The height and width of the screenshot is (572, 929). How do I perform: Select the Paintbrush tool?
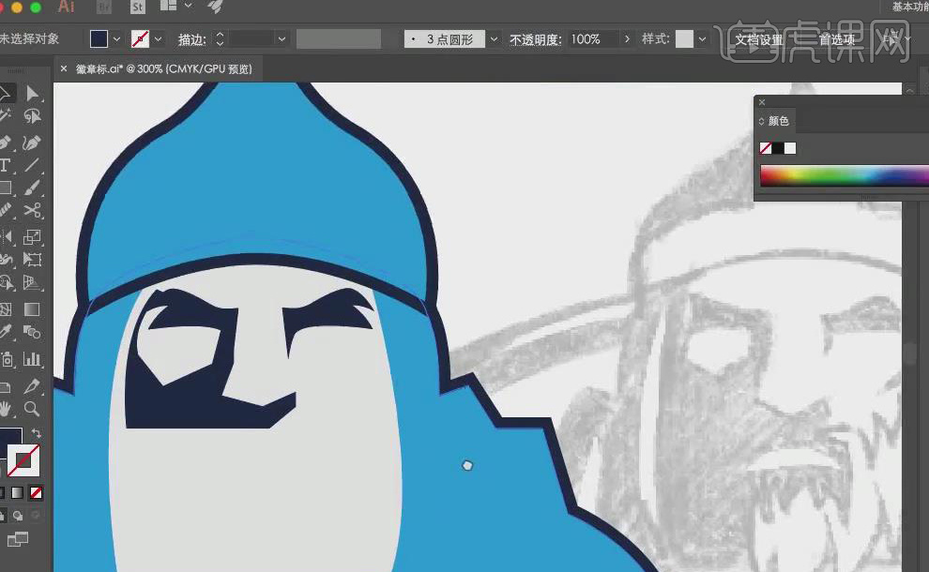(32, 188)
